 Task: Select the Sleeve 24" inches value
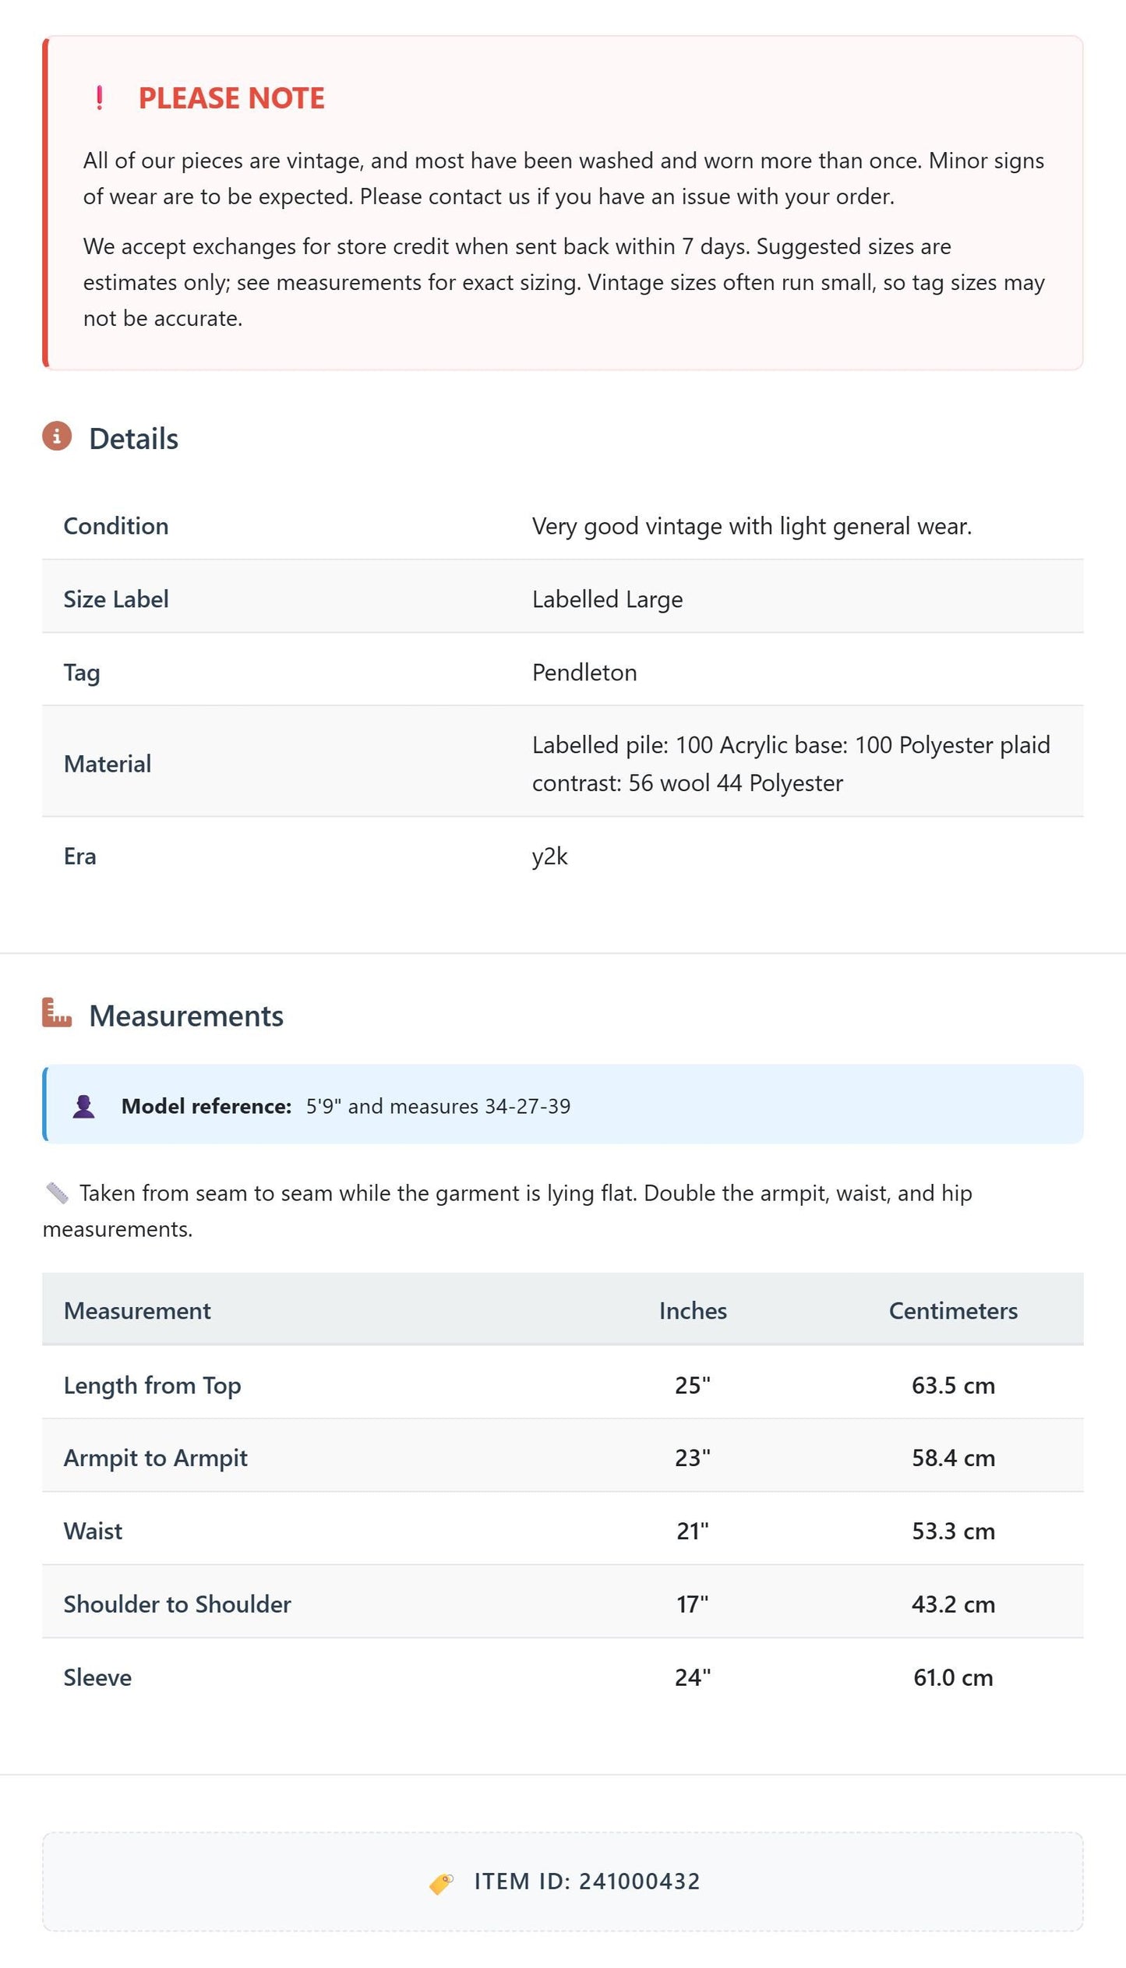pos(693,1677)
